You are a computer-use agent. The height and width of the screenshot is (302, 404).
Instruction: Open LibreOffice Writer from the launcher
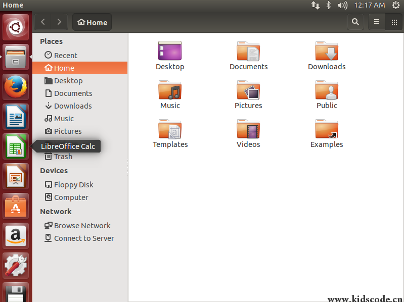16,117
